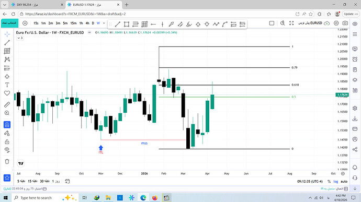Switch to 1h timeframe
Screen dimensions: 361x202
click(x=81, y=23)
